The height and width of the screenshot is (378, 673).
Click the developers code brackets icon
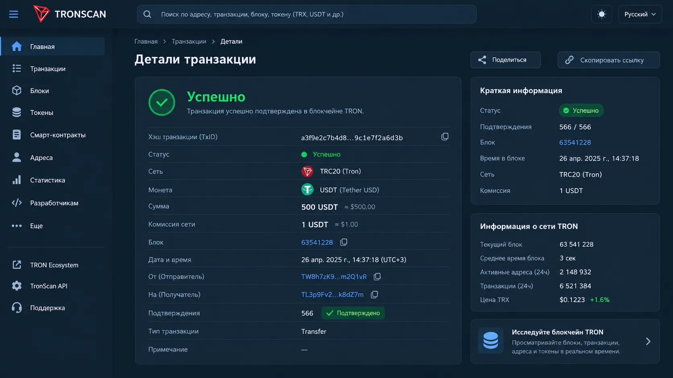pyautogui.click(x=17, y=203)
